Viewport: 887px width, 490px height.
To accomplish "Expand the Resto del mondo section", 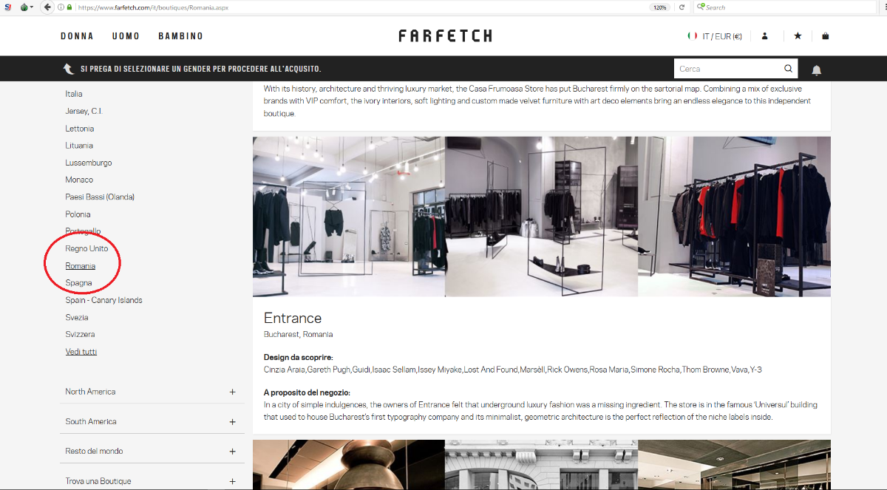I will (151, 451).
